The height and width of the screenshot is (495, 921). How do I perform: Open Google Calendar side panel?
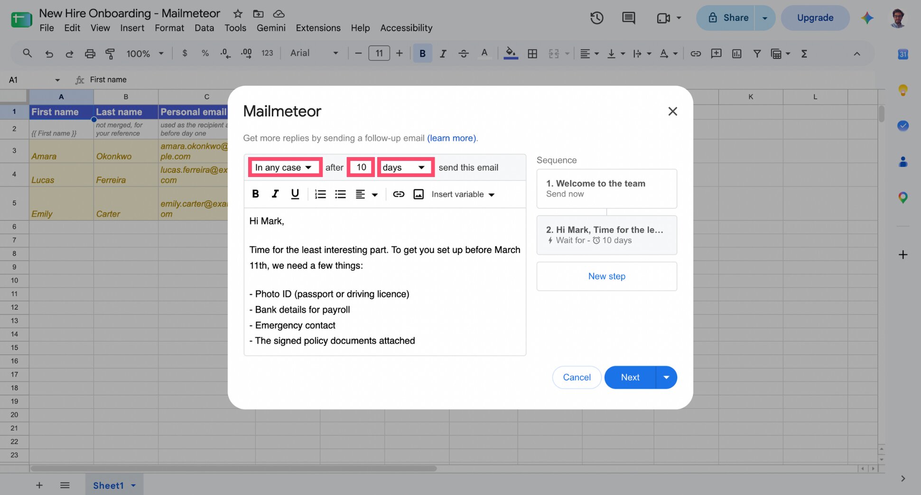click(x=903, y=54)
